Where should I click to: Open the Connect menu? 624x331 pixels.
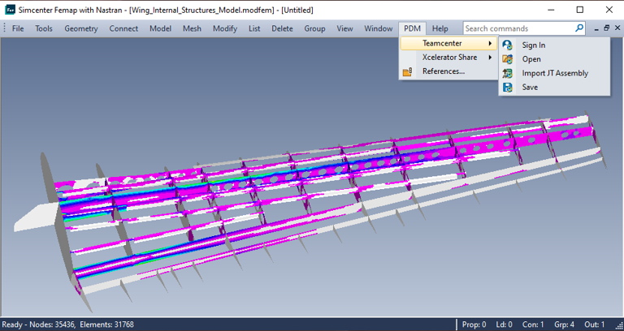[123, 28]
